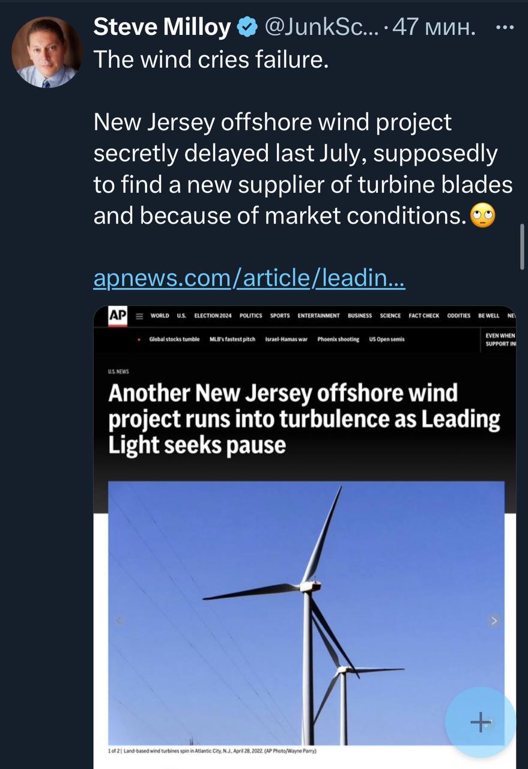
Task: Go to next image with right arrow
Action: pos(494,620)
